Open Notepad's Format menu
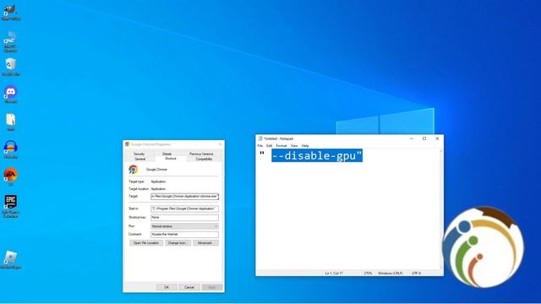 click(x=281, y=146)
